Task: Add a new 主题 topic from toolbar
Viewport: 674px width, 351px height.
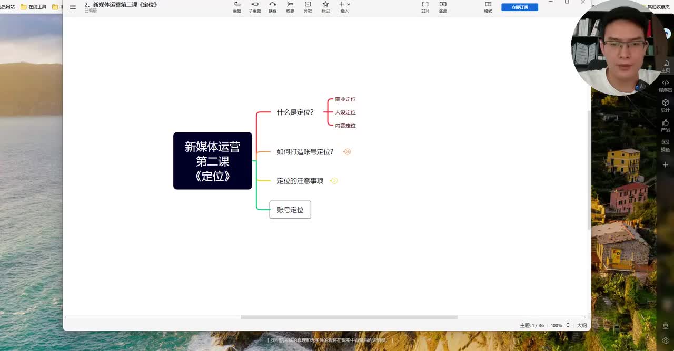Action: (x=237, y=7)
